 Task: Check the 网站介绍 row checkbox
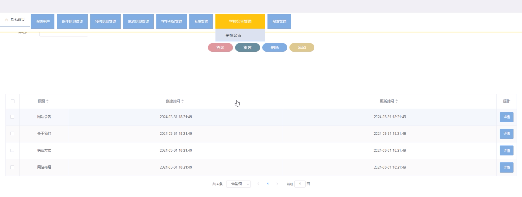(12, 167)
